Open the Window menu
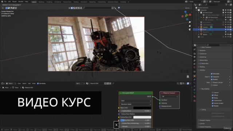Image resolution: width=233 pixels, height=131 pixels. coord(21,1)
